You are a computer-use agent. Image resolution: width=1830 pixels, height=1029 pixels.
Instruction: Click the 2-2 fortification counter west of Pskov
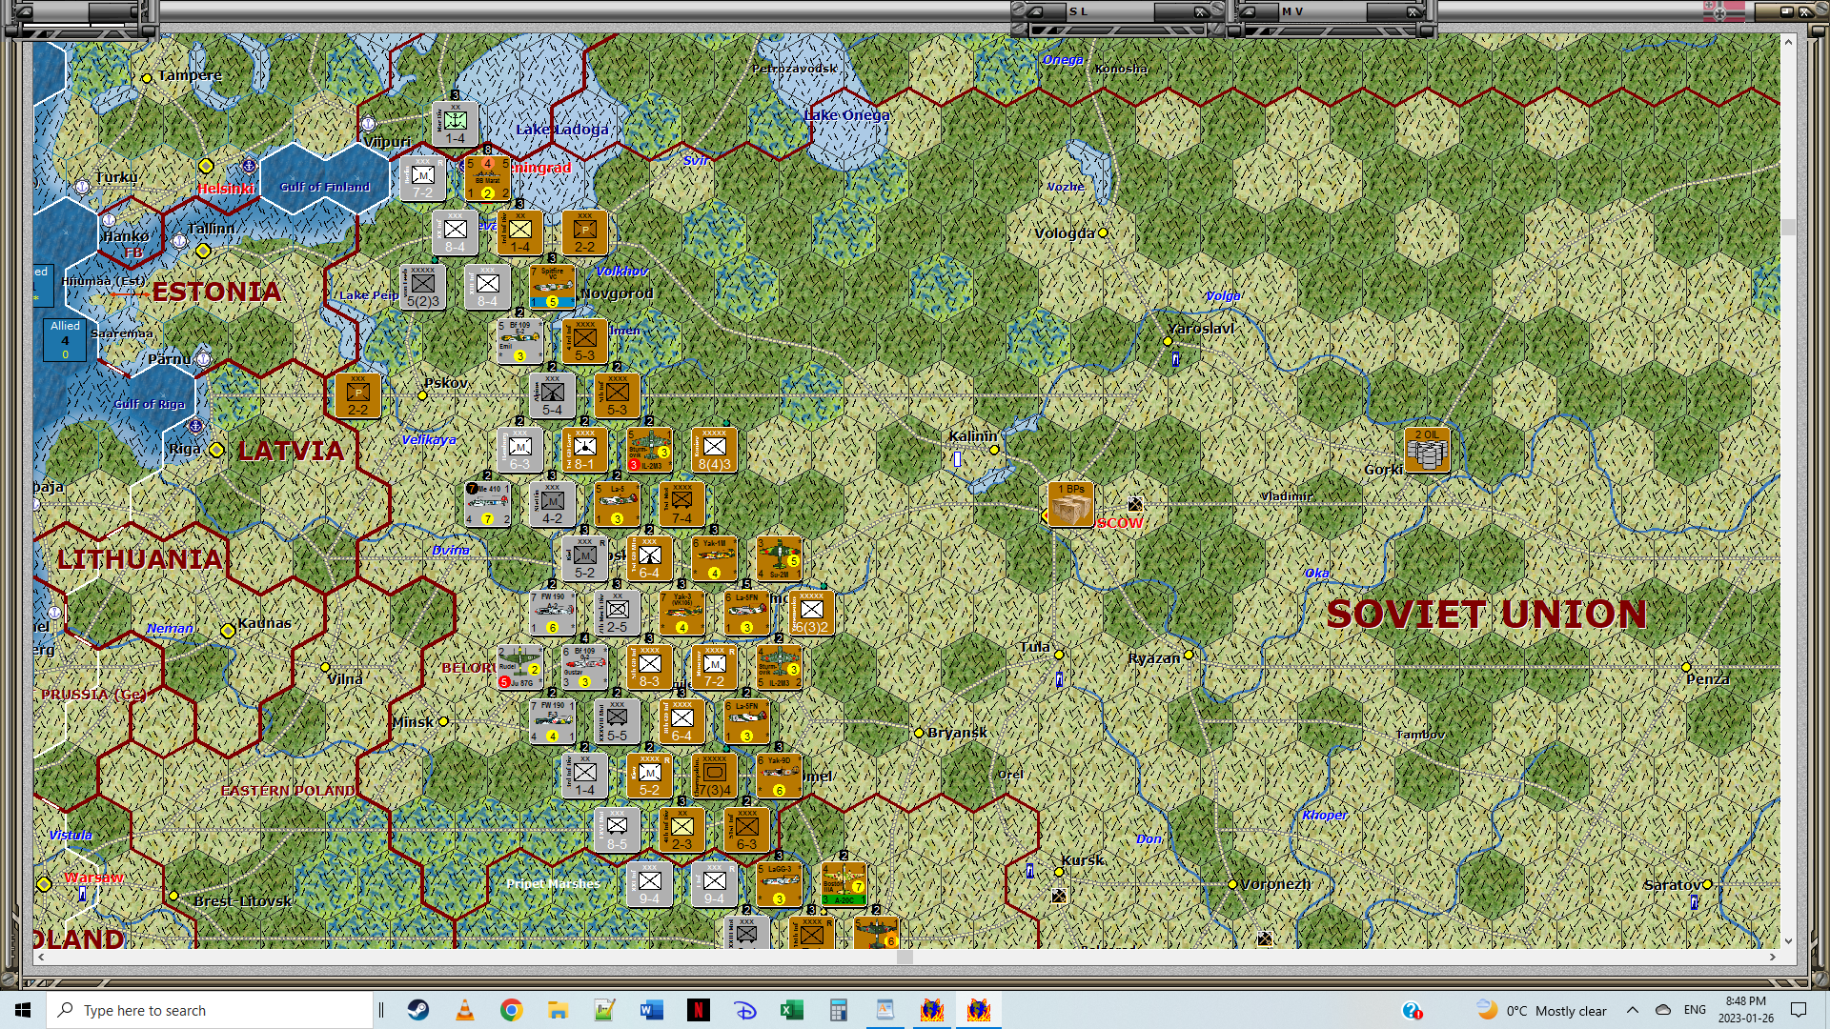357,395
